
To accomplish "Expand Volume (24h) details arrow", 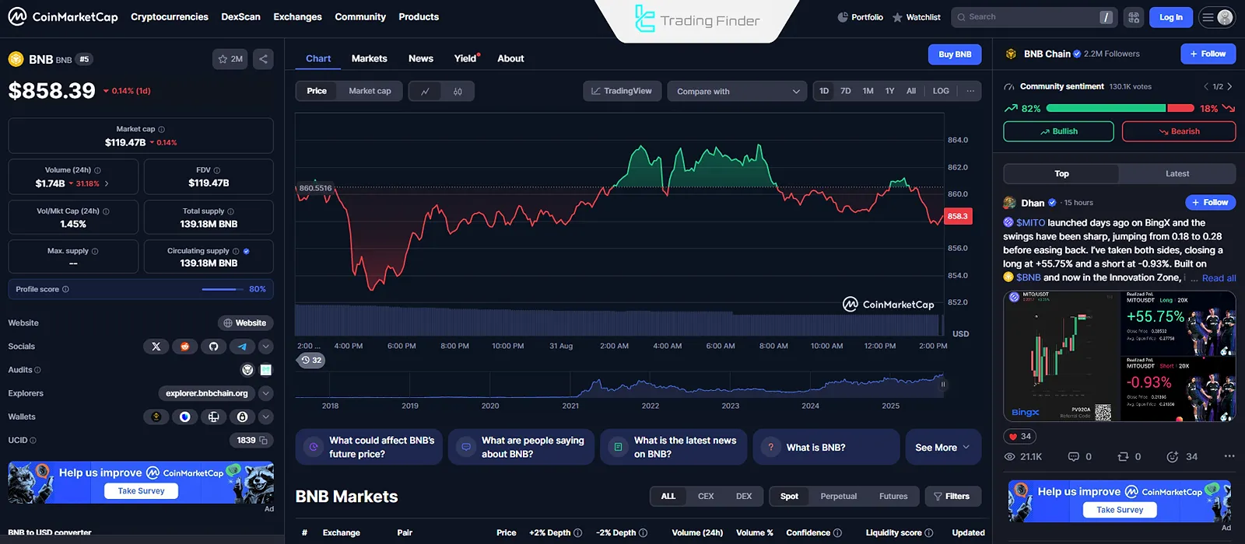I will (107, 184).
